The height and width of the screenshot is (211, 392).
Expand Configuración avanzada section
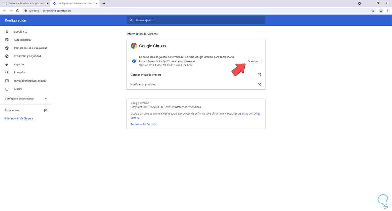pyautogui.click(x=25, y=99)
